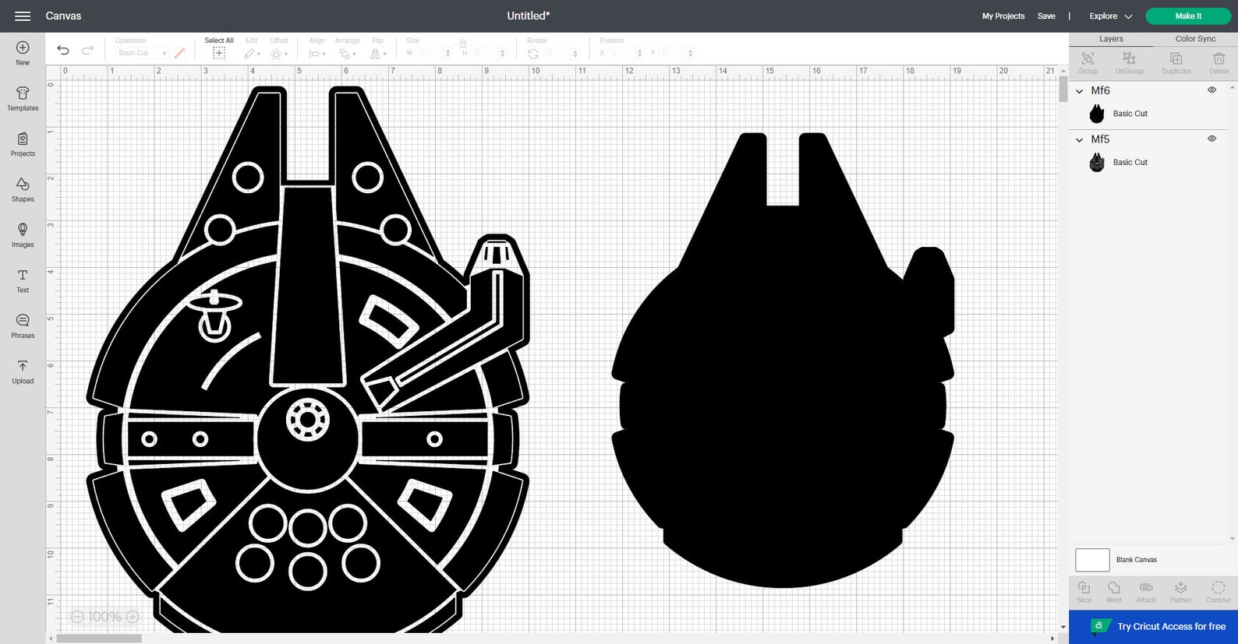
Task: Switch to the Color Sync tab
Action: [x=1195, y=39]
